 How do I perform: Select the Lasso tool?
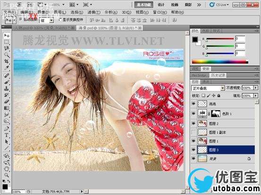[7, 49]
